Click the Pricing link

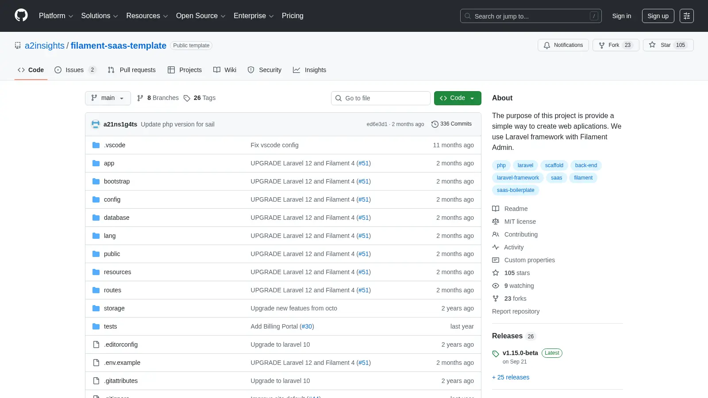(292, 16)
